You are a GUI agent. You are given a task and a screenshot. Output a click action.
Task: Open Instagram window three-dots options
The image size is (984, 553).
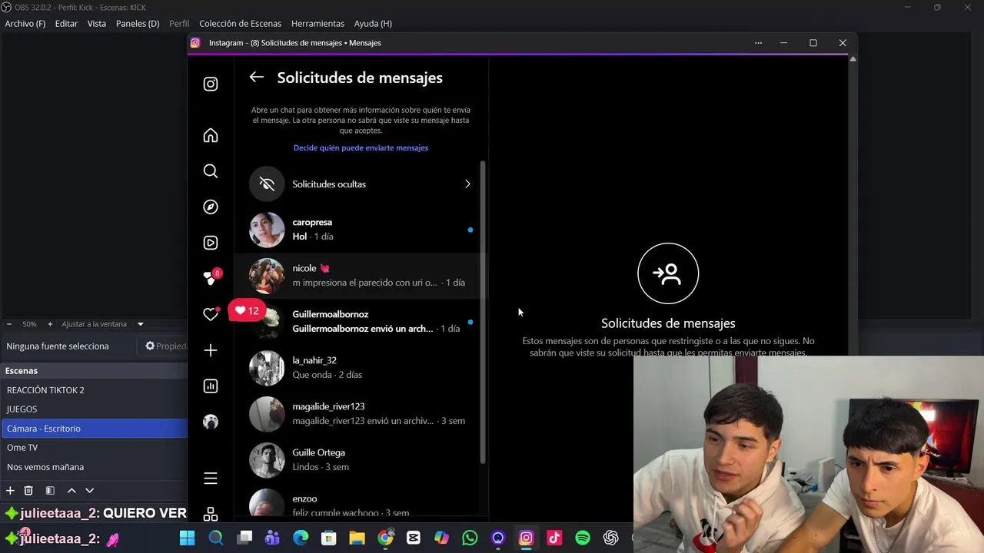click(758, 43)
